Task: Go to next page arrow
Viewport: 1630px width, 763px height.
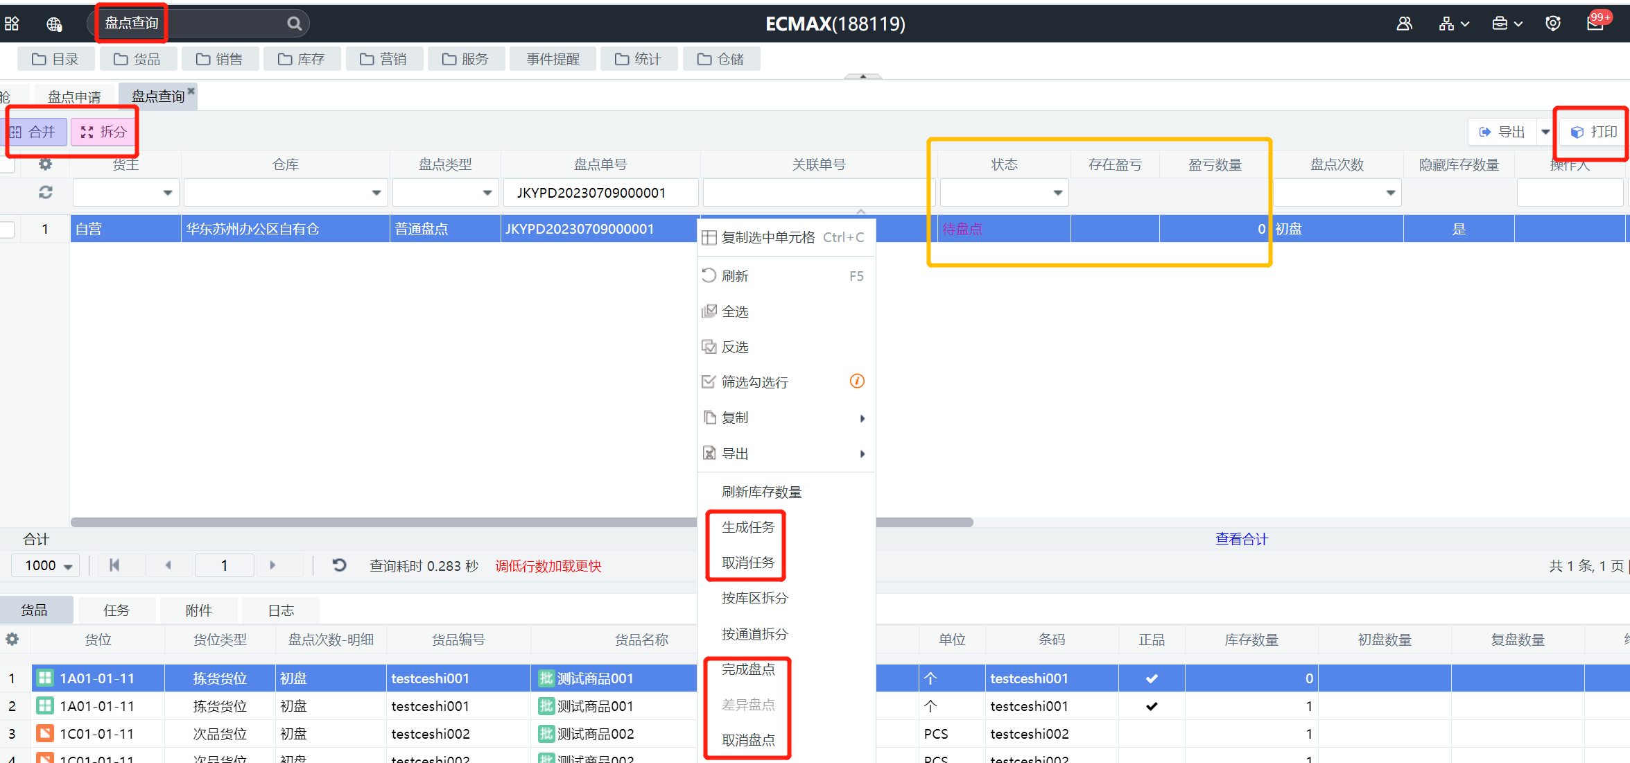Action: (x=272, y=565)
